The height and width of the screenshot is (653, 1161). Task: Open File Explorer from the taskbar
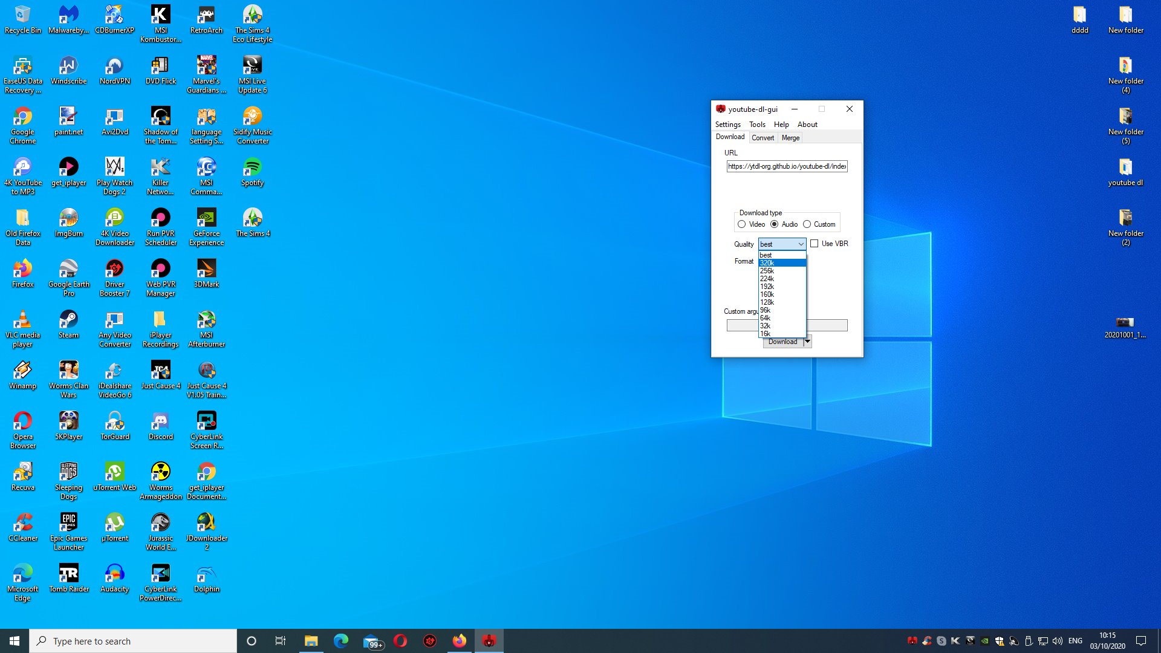click(311, 641)
